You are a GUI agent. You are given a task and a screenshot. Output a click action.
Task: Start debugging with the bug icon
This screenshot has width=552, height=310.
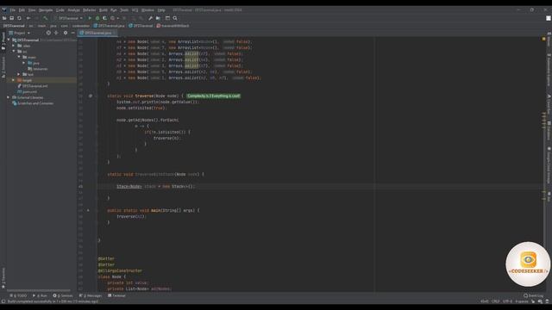coord(97,18)
